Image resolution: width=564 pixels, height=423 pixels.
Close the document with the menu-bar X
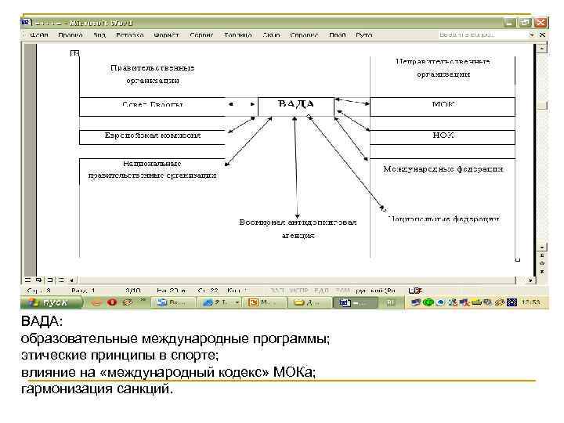[542, 35]
